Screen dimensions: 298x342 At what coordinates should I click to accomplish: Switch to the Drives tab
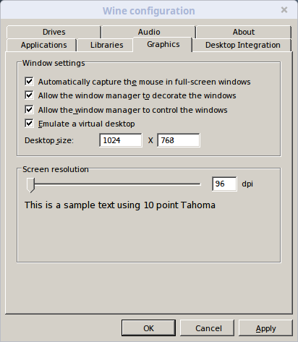pos(54,32)
